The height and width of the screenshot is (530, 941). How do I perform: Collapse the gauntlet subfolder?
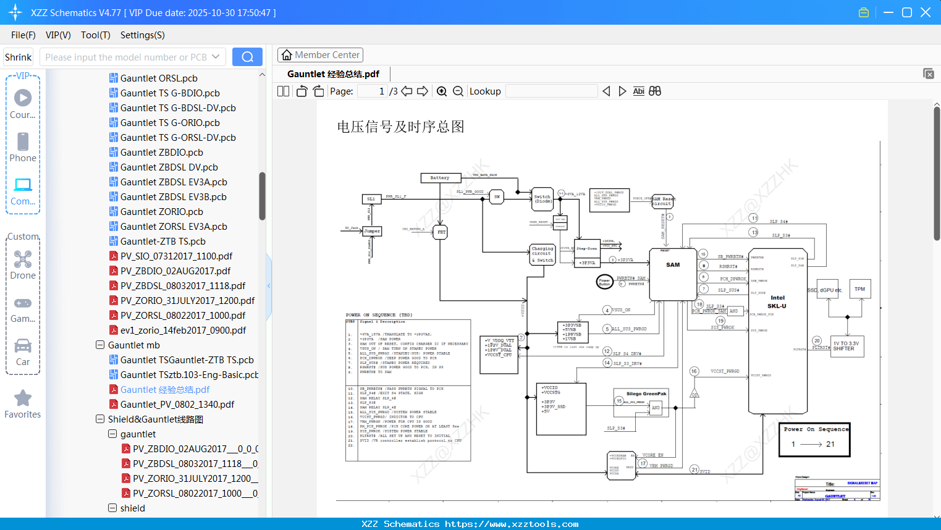[112, 434]
